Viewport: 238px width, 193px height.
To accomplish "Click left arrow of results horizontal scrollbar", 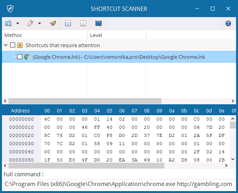I will point(5,101).
